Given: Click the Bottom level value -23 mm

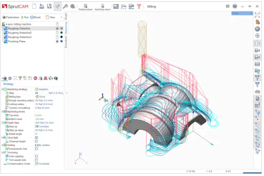Looking at the screenshot, I should [39, 119].
